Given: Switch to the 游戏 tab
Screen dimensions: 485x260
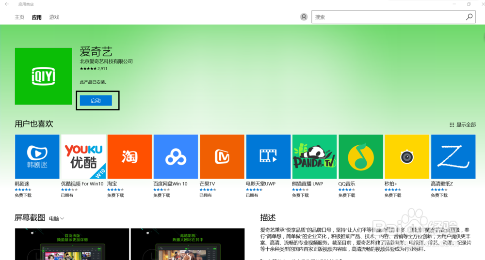Looking at the screenshot, I should tap(54, 17).
